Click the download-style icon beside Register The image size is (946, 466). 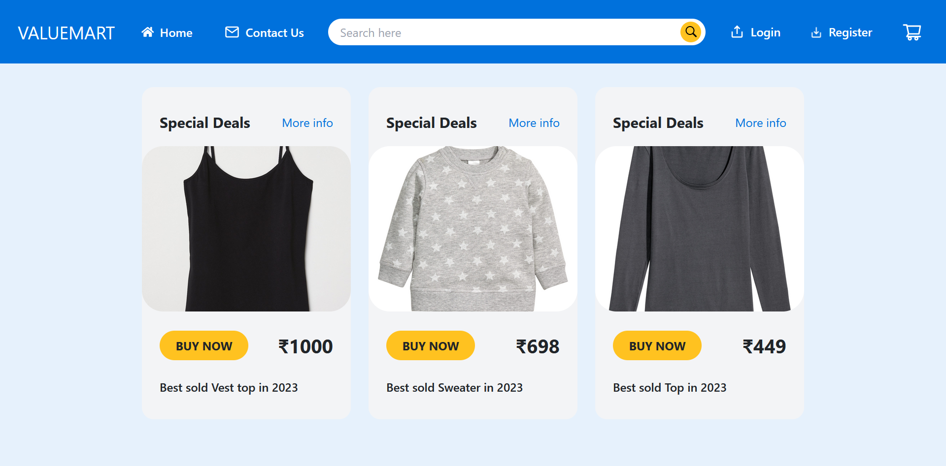pyautogui.click(x=816, y=31)
